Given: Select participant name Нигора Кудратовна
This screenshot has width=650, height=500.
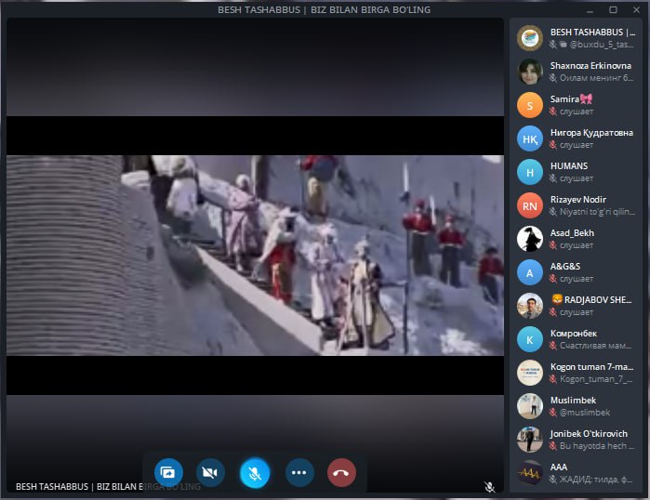Looking at the screenshot, I should (591, 133).
